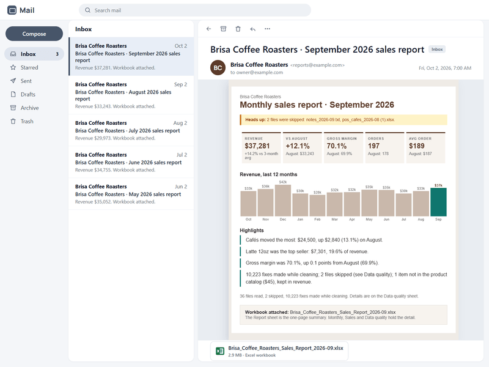This screenshot has height=367, width=489.
Task: Go back using the back arrow icon
Action: [x=208, y=29]
